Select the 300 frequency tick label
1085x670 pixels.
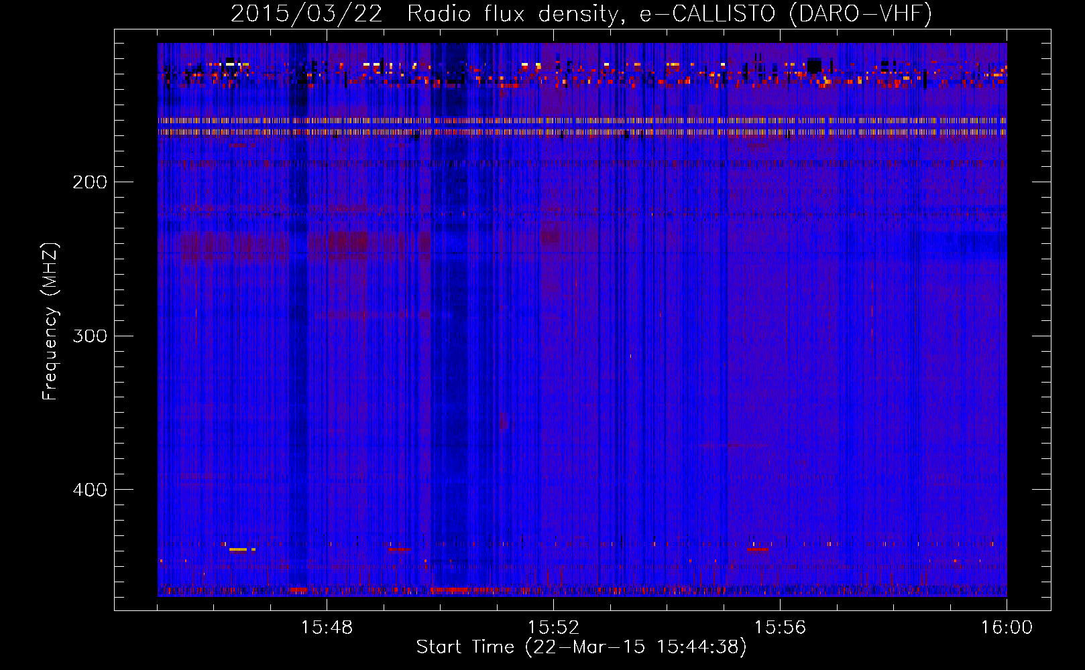90,336
